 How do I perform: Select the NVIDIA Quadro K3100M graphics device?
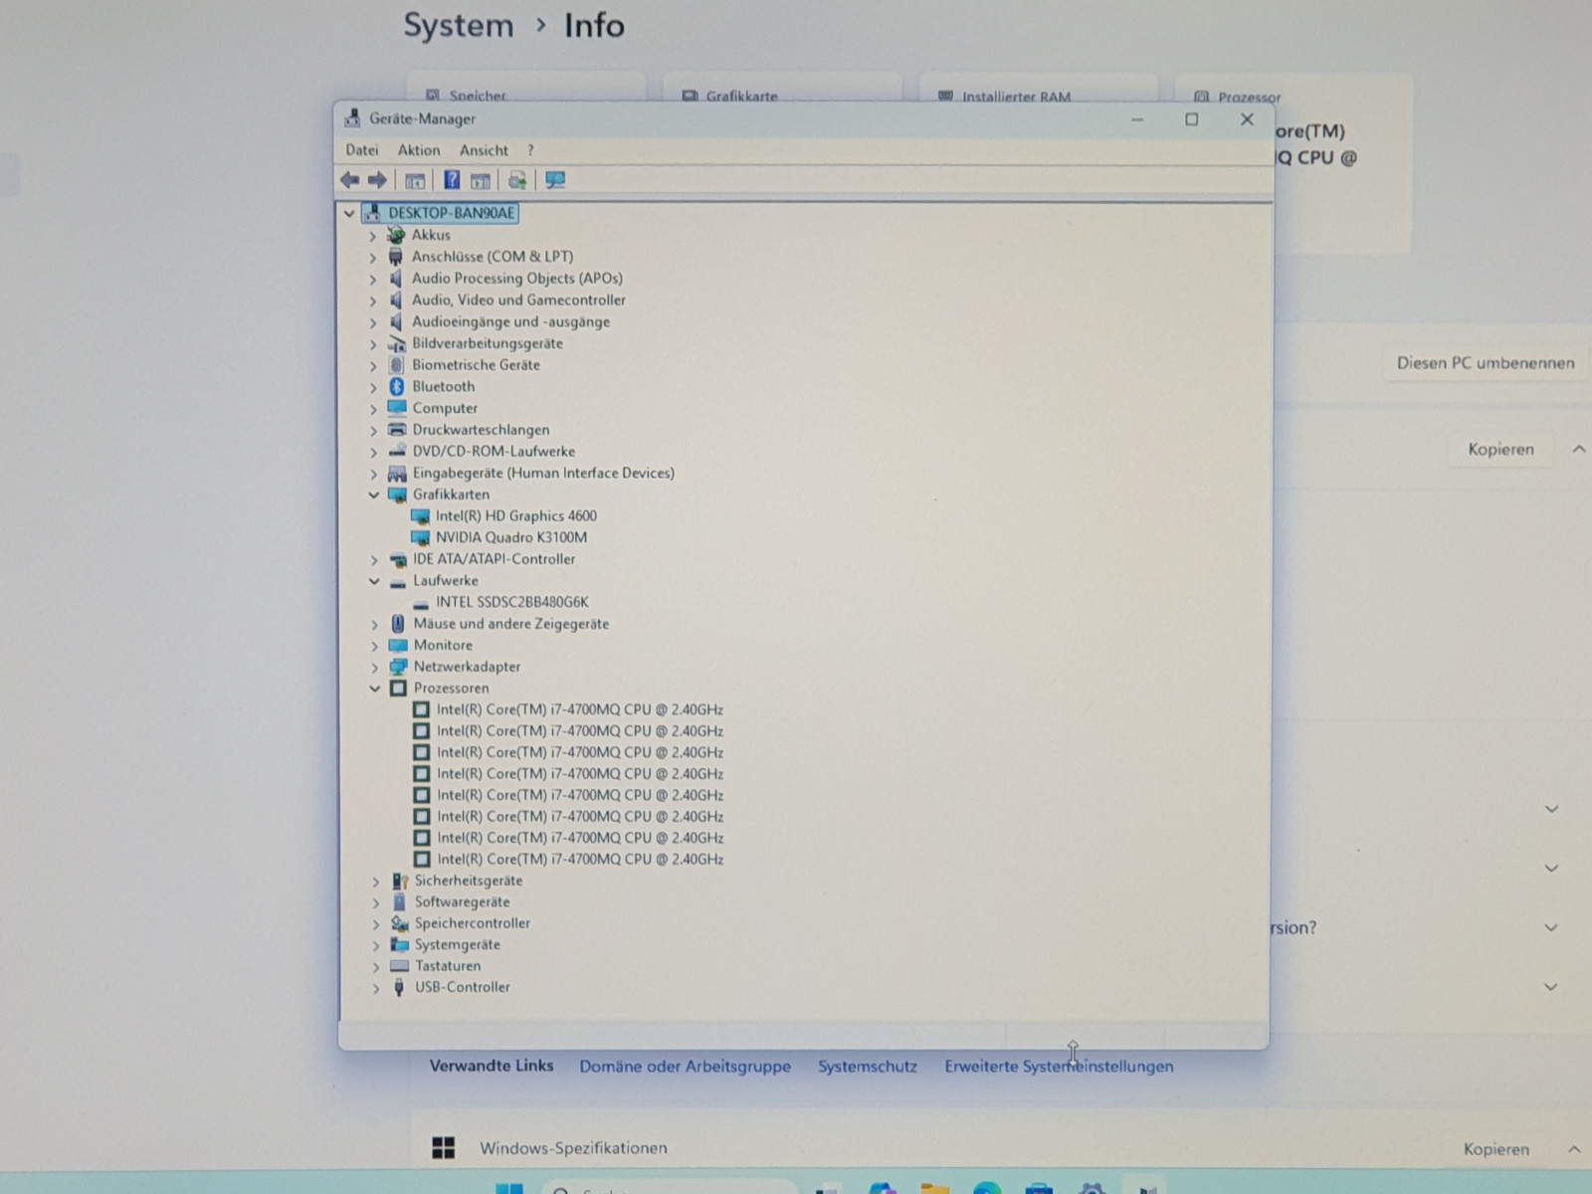pyautogui.click(x=510, y=537)
